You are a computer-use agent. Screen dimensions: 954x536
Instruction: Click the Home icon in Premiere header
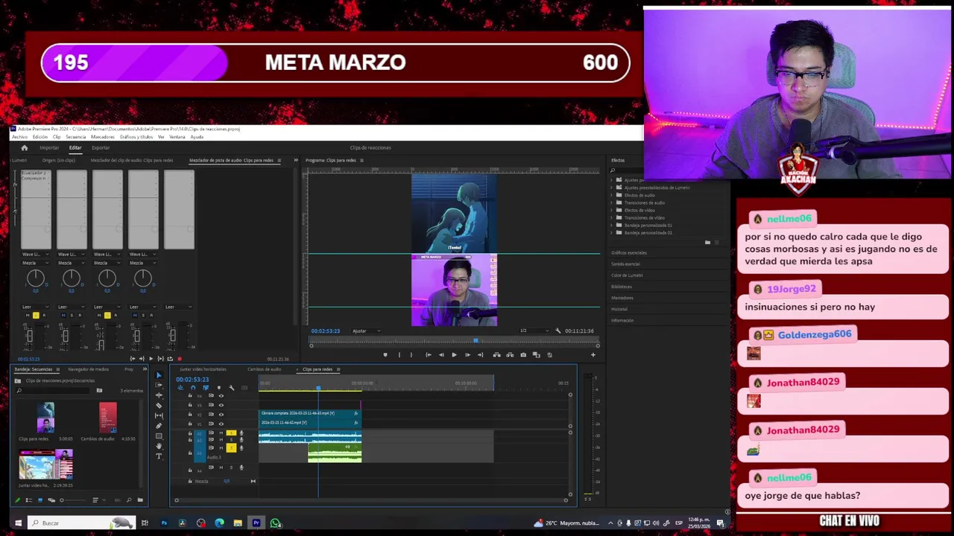[x=24, y=147]
